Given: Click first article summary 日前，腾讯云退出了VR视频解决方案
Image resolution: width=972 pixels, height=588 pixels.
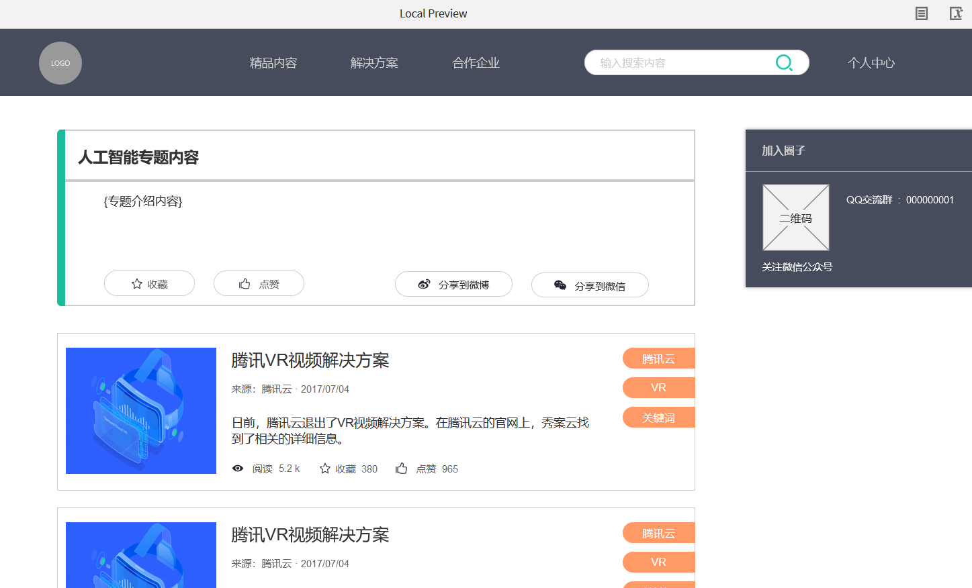Looking at the screenshot, I should tap(410, 430).
